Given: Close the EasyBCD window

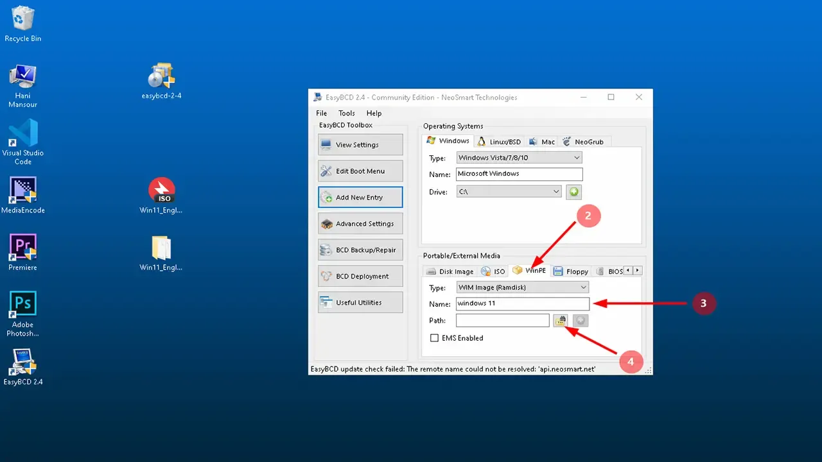Looking at the screenshot, I should 638,98.
